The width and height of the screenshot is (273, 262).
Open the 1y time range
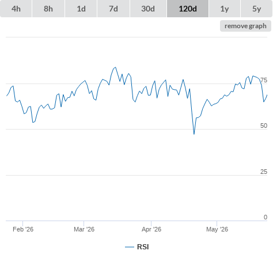(225, 9)
